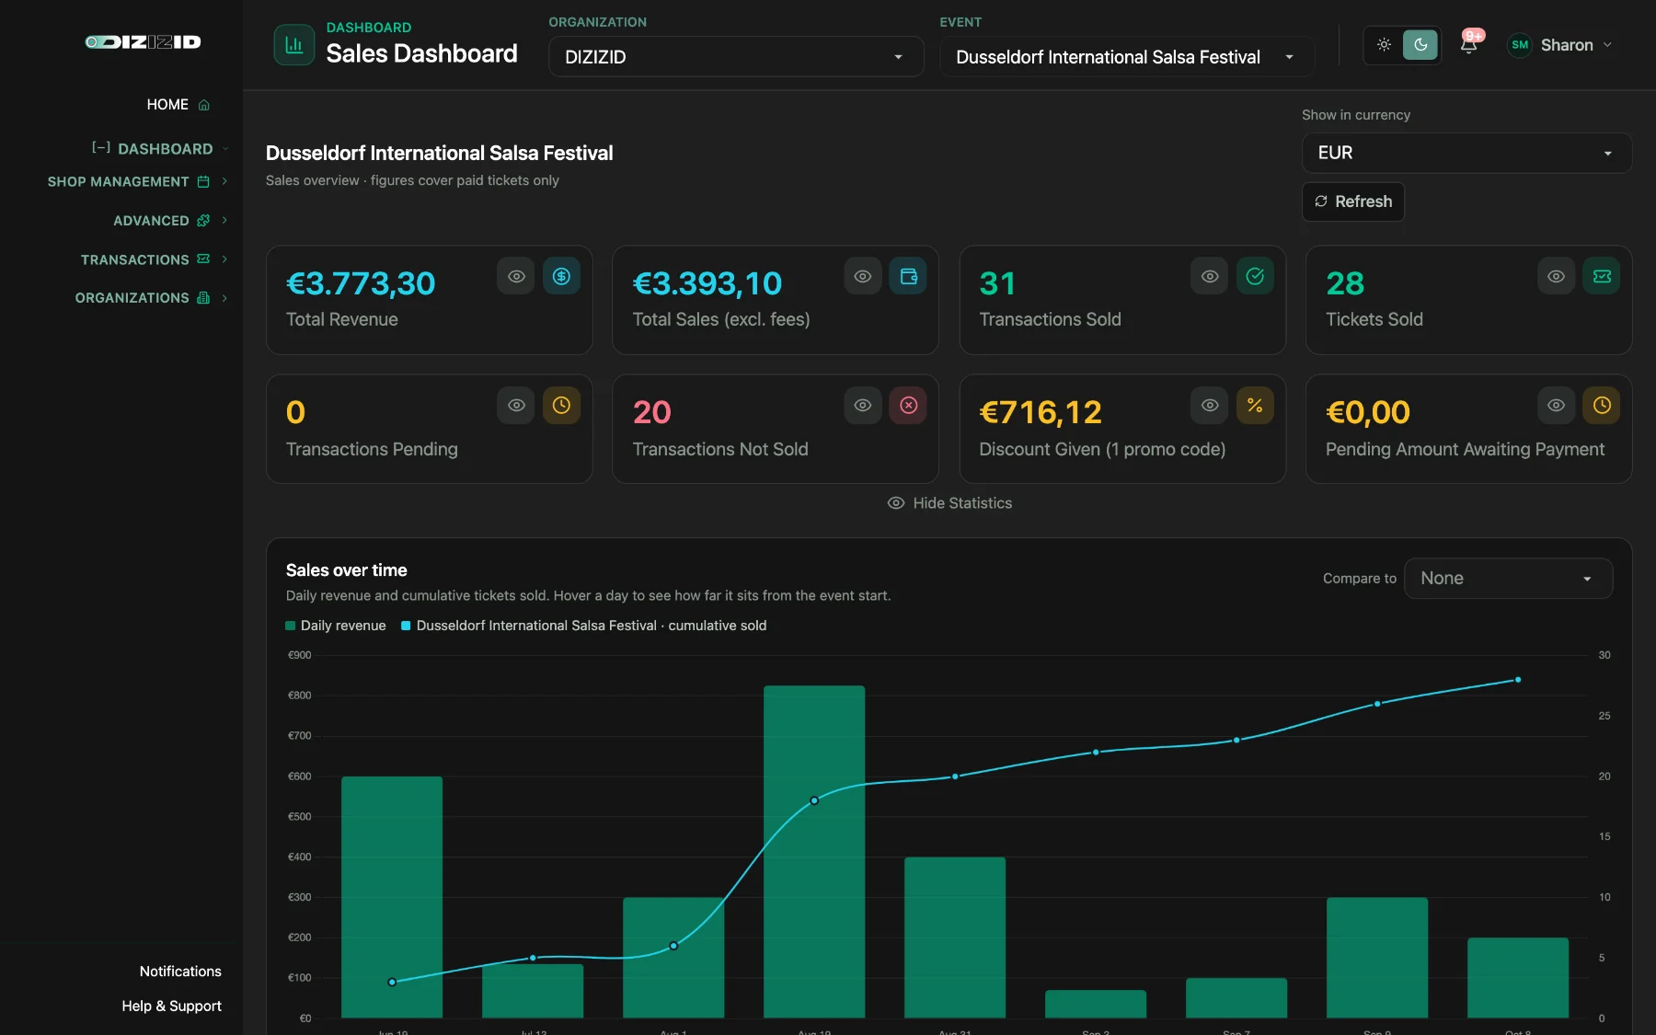Click the dollar icon on Total Revenue card
The height and width of the screenshot is (1035, 1656).
(561, 276)
